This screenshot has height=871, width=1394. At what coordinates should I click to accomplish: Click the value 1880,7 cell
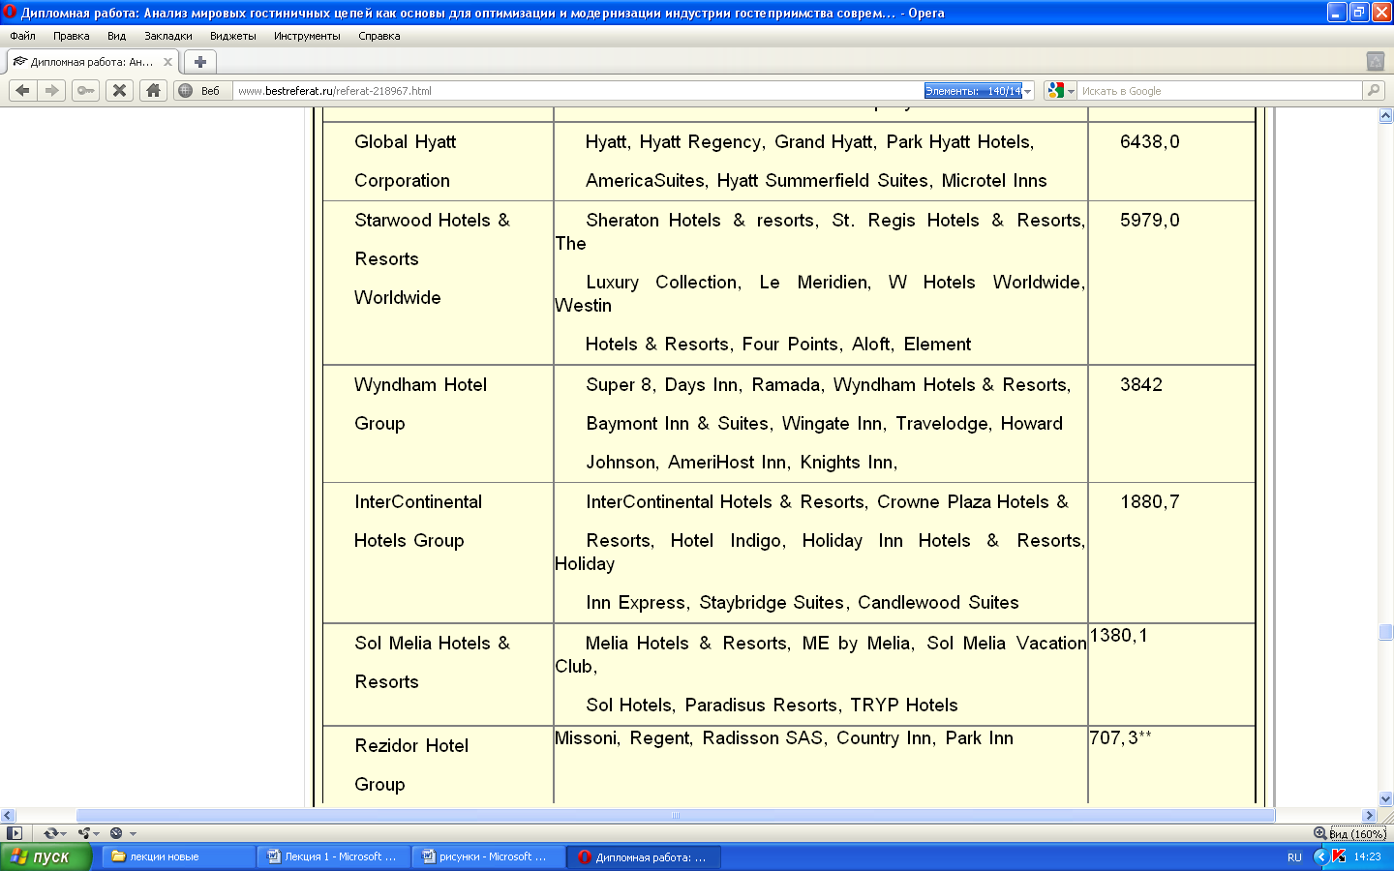1171,553
